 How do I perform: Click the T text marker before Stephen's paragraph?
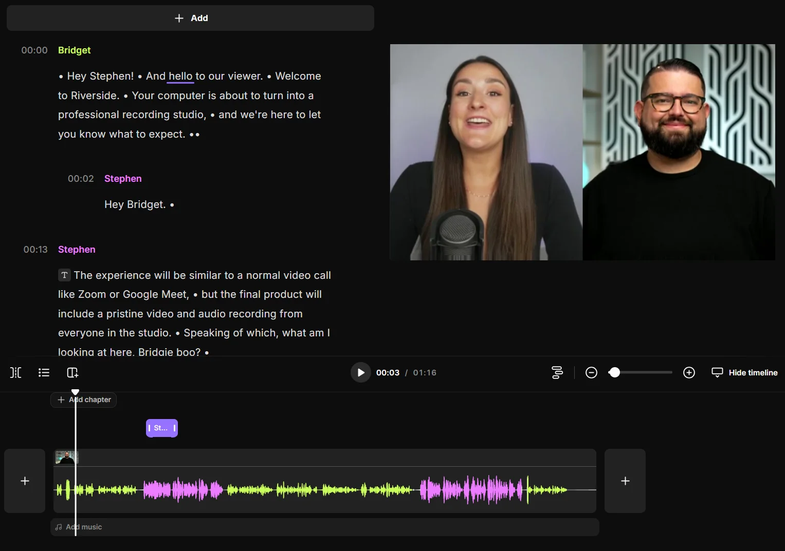click(x=64, y=275)
